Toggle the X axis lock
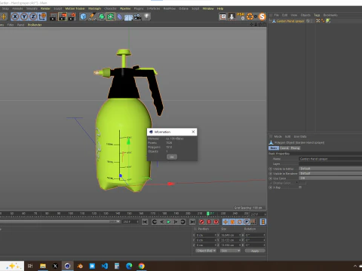This screenshot has height=271, width=362. tap(15, 17)
